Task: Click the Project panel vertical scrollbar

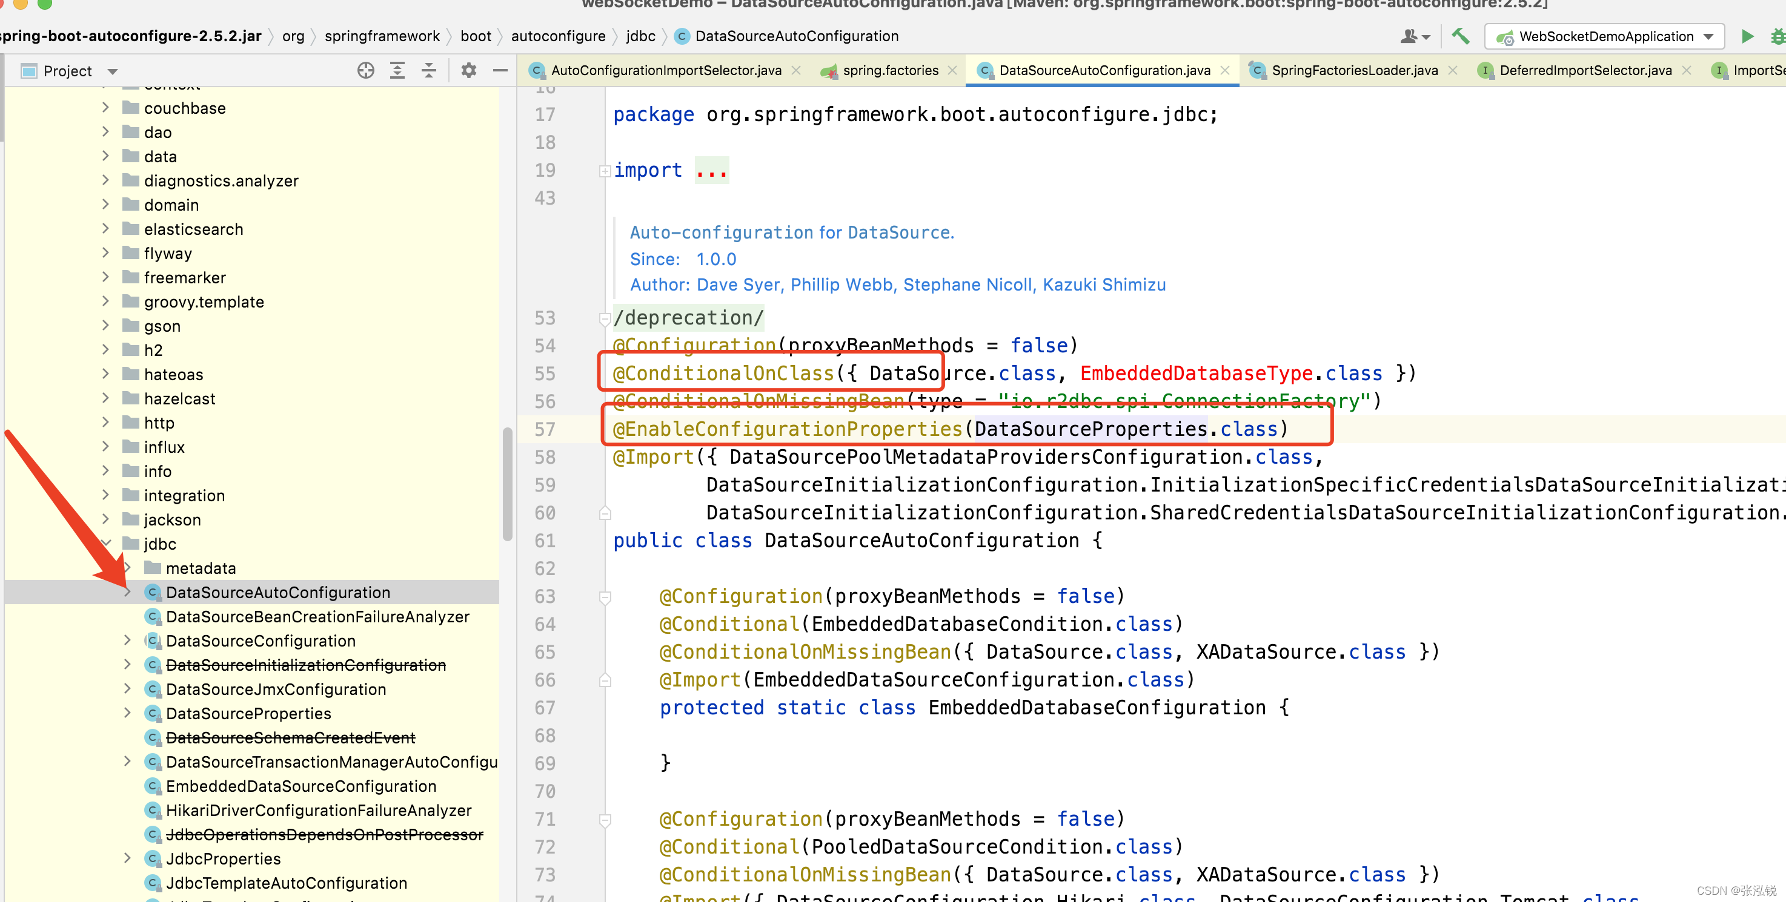Action: [x=508, y=484]
